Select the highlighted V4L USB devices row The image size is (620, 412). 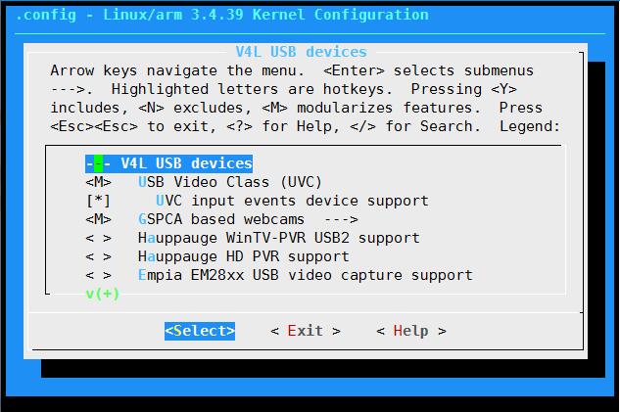(168, 163)
